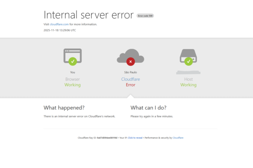Open the Cloudflare link under São Paulo
The image size is (253, 168).
pos(130,79)
